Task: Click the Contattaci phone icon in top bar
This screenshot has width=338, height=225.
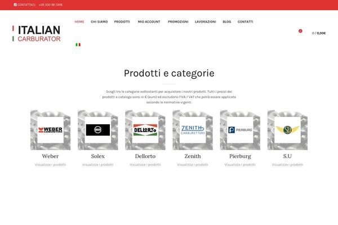Action: 15,4
